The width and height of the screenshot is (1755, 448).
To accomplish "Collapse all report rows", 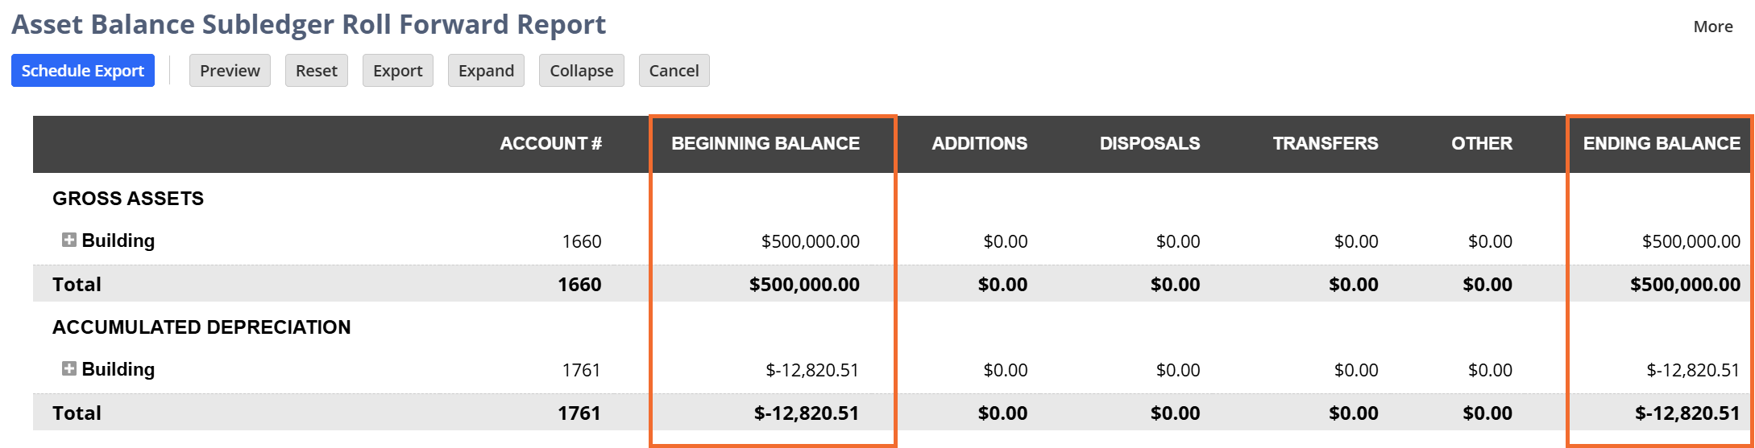I will click(582, 71).
